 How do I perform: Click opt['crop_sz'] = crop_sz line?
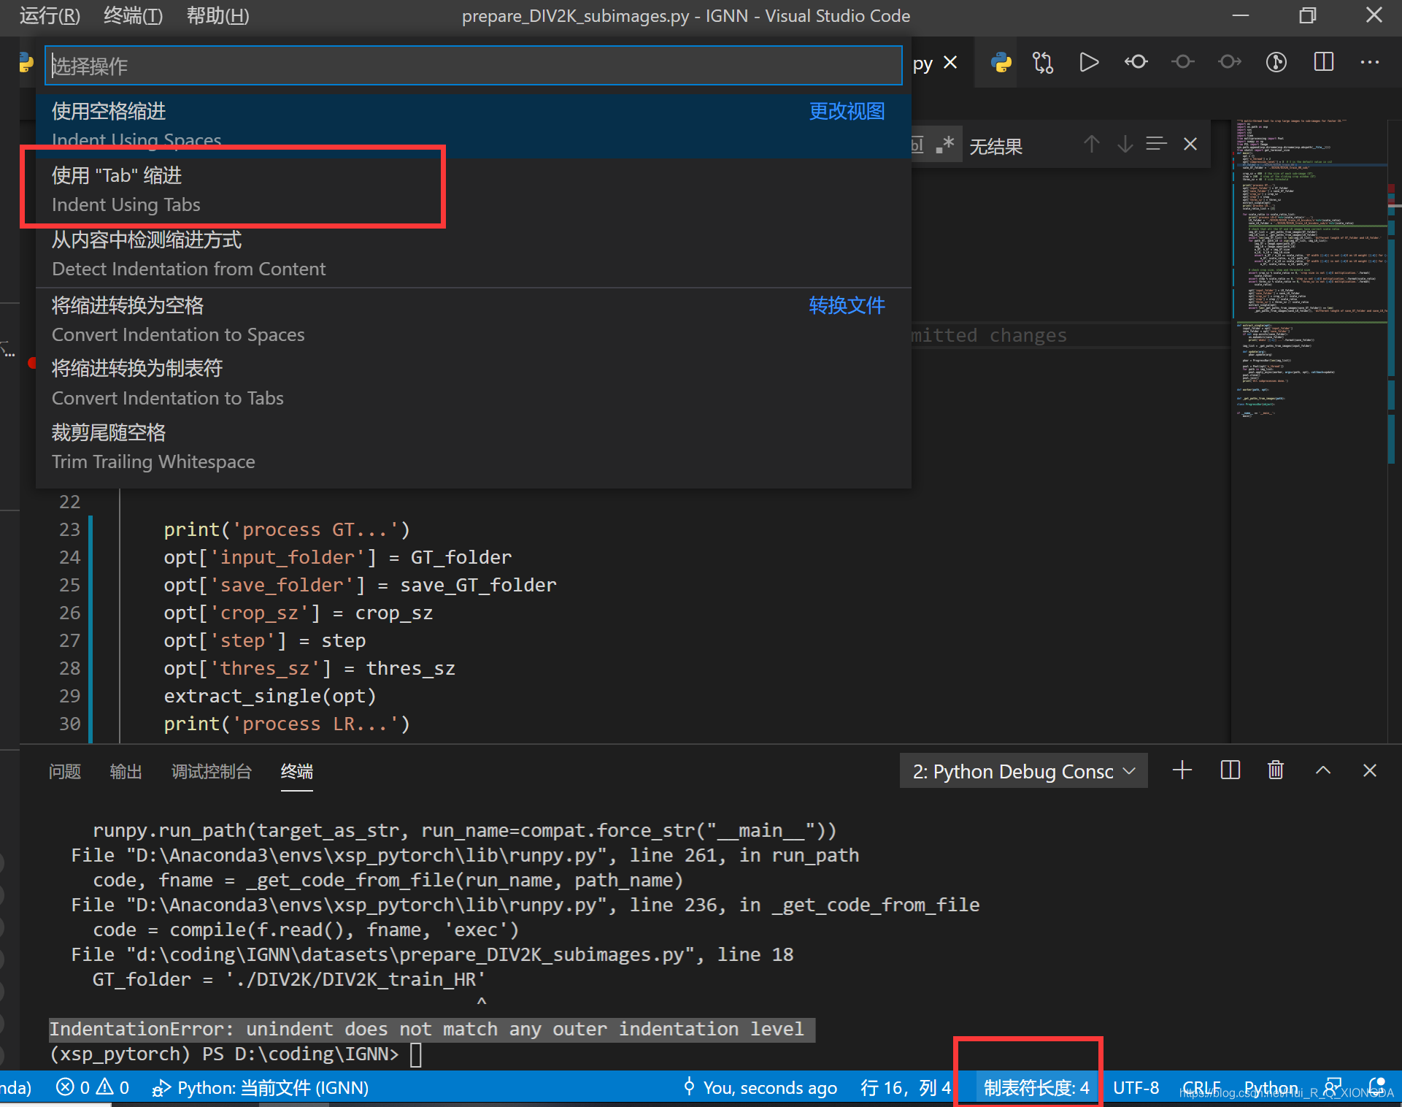click(298, 612)
